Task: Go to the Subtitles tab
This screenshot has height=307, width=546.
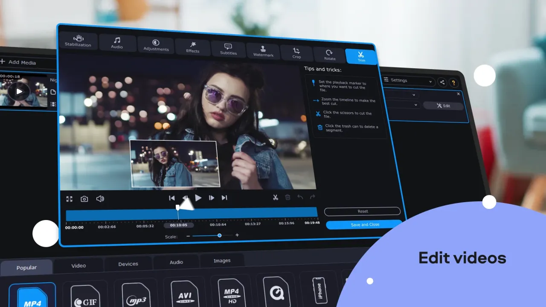Action: 228,49
